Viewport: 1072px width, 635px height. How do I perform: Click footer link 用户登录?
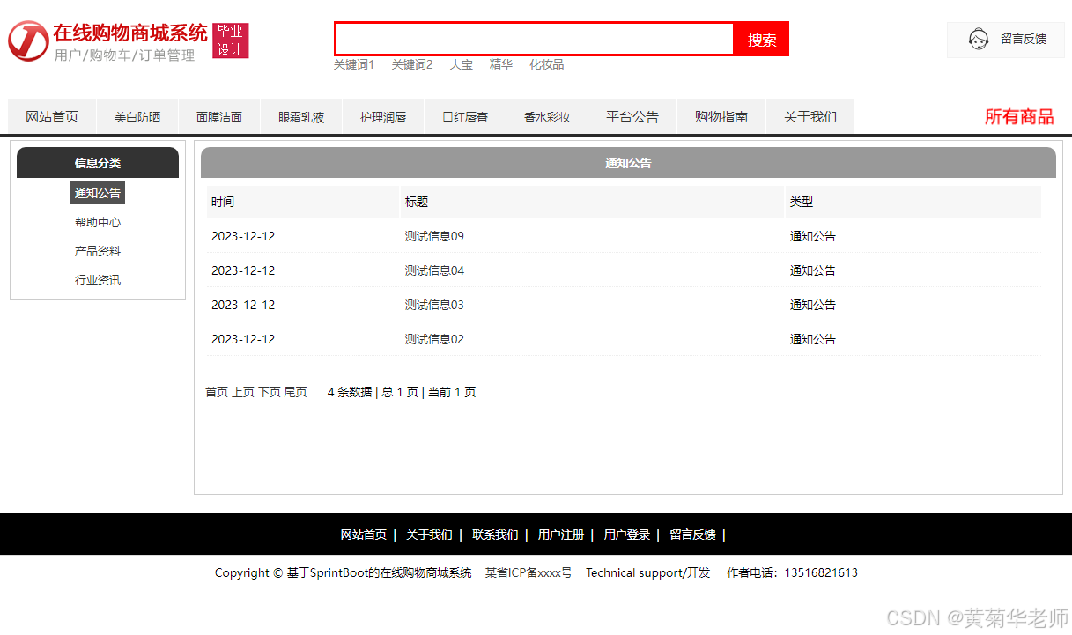click(x=627, y=535)
